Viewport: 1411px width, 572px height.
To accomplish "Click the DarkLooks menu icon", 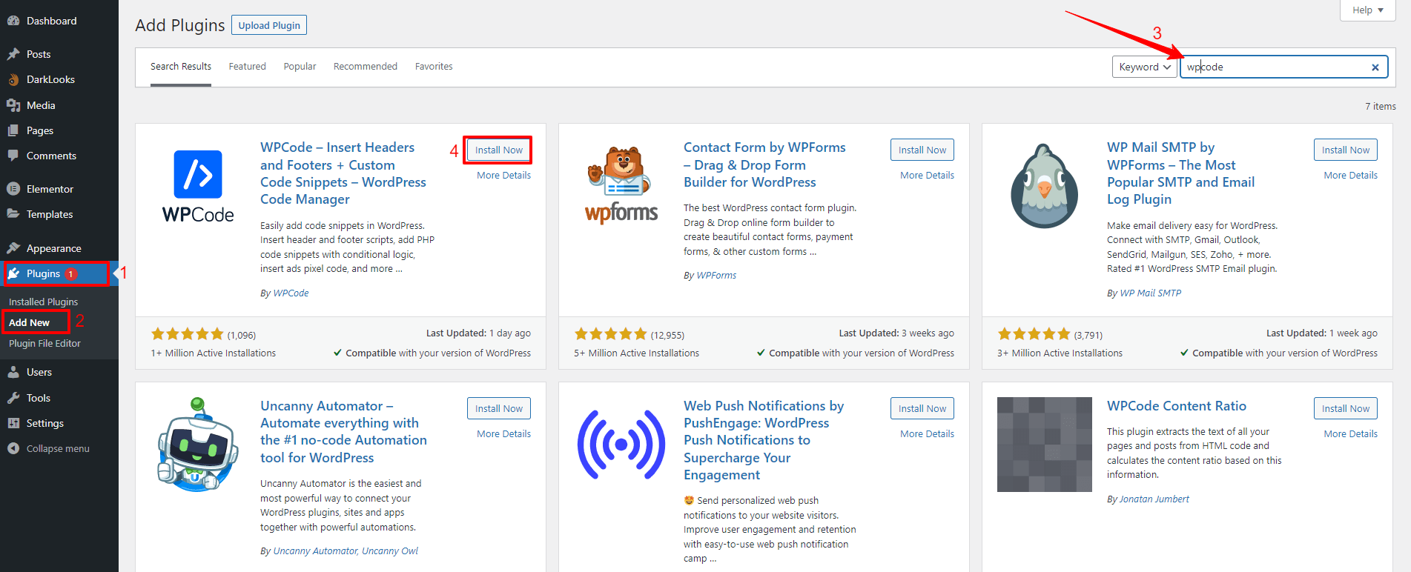I will (13, 79).
